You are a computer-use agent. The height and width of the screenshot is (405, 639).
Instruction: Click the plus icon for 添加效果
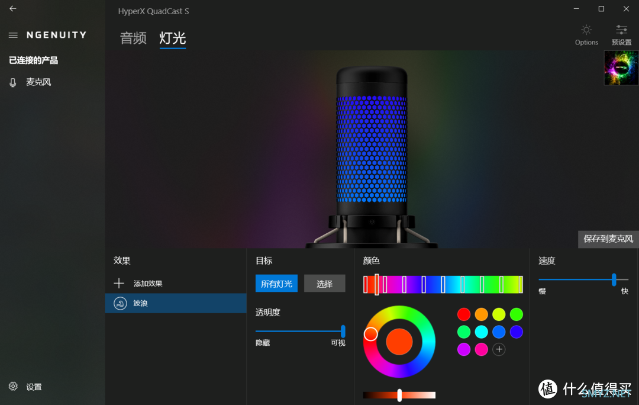pos(119,283)
